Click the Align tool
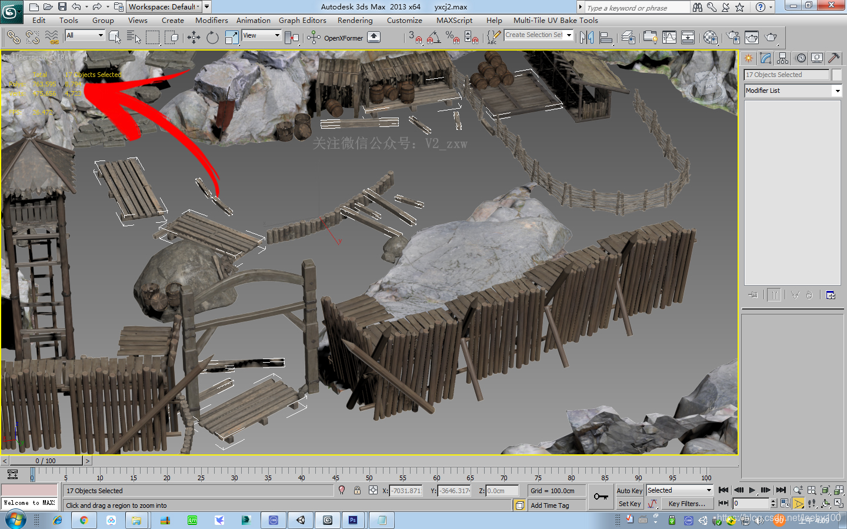 pos(606,38)
